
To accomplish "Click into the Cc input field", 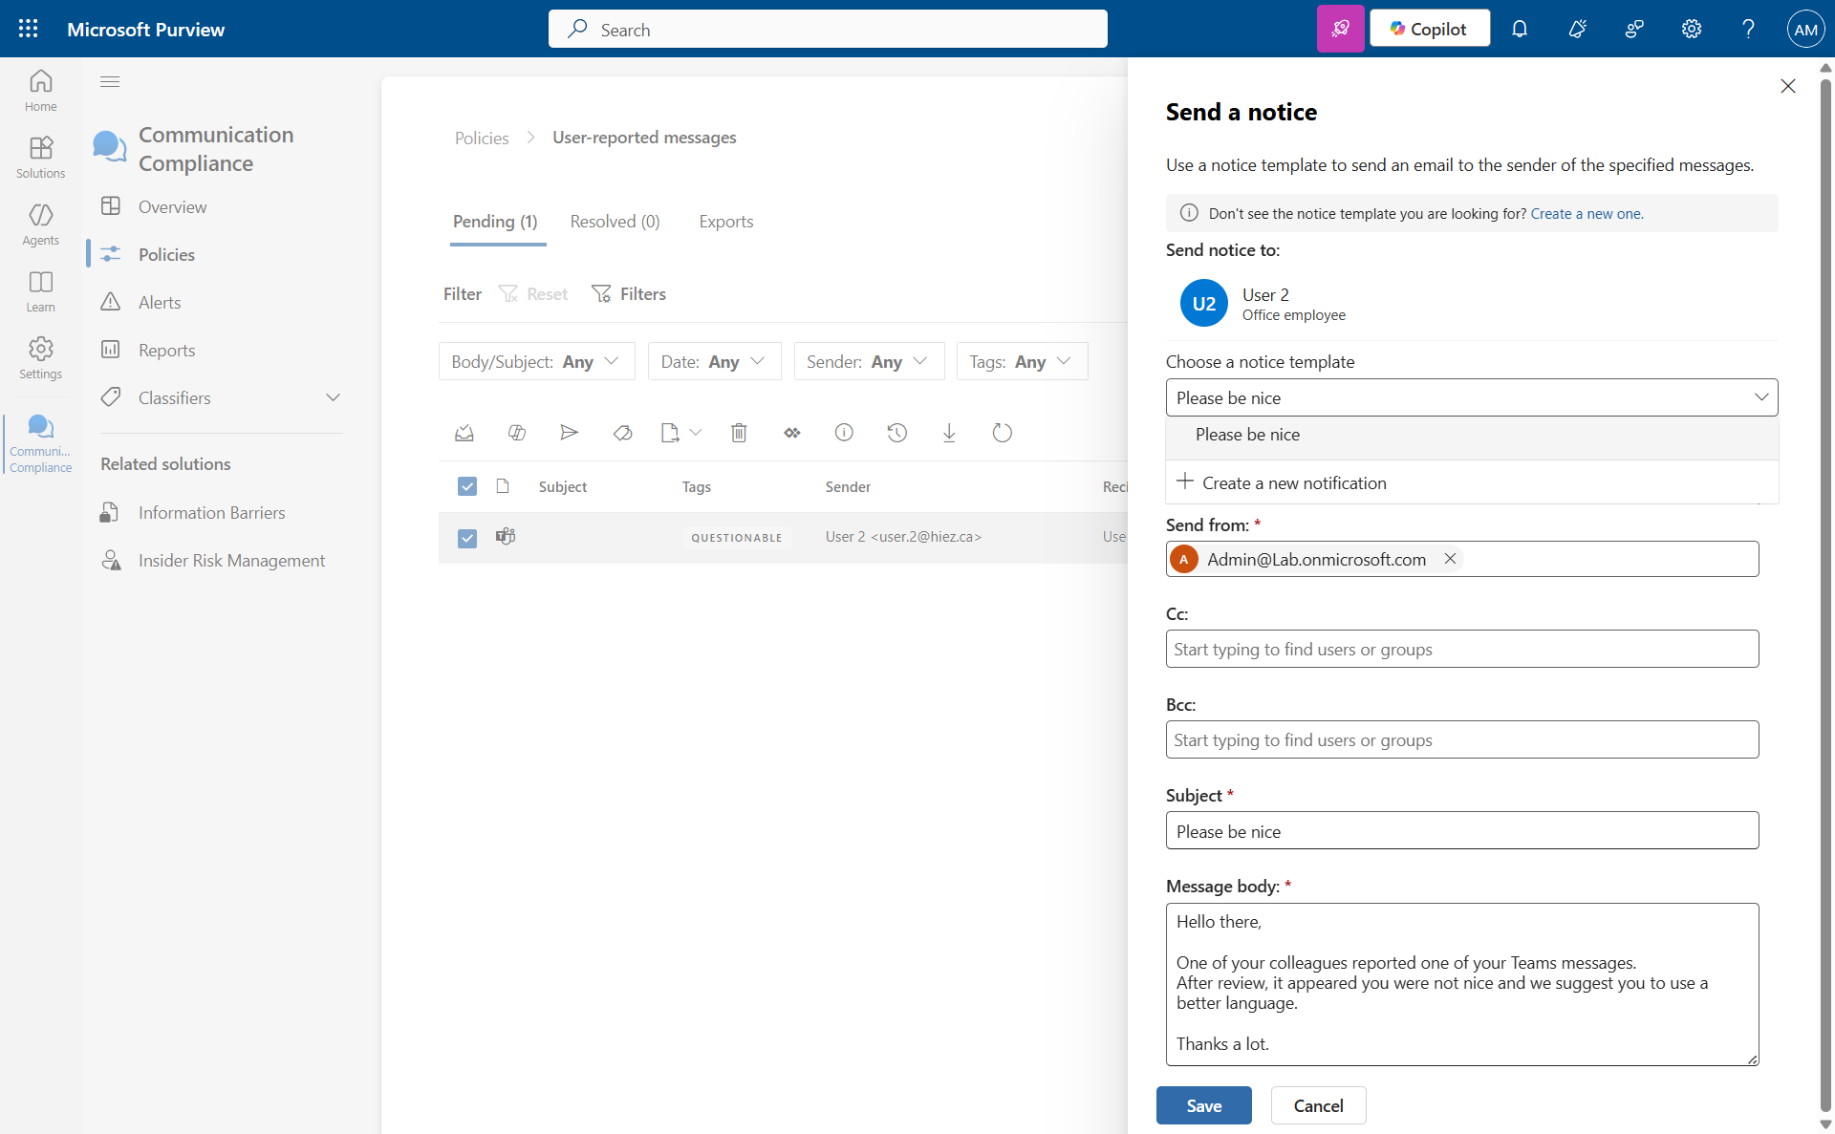I will pos(1461,649).
